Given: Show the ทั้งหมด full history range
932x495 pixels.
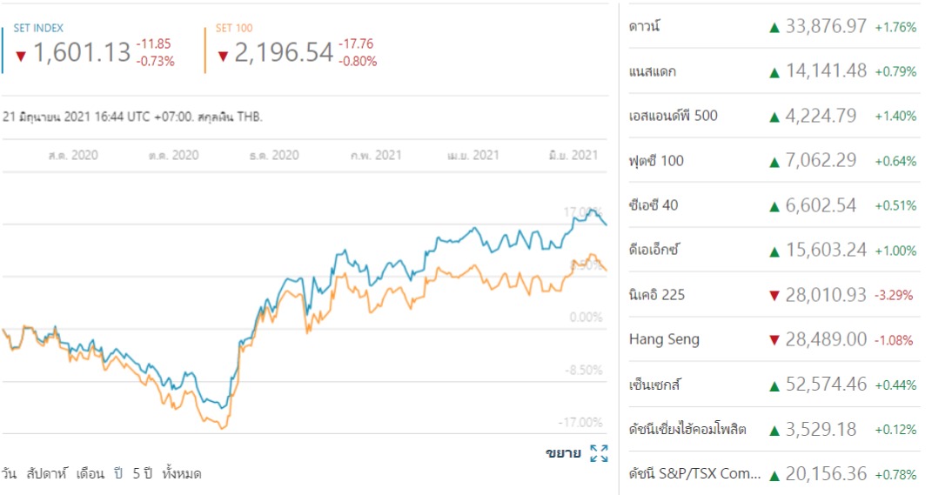Looking at the screenshot, I should pyautogui.click(x=182, y=474).
